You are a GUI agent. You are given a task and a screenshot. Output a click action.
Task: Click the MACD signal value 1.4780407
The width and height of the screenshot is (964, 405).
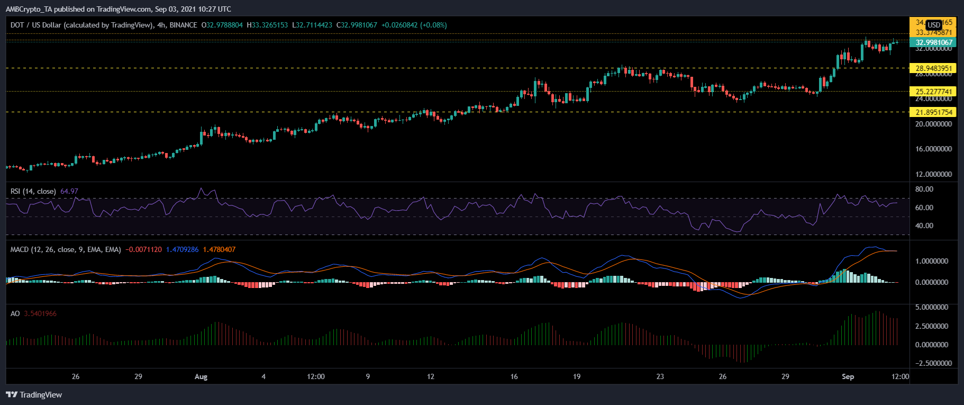tap(220, 249)
